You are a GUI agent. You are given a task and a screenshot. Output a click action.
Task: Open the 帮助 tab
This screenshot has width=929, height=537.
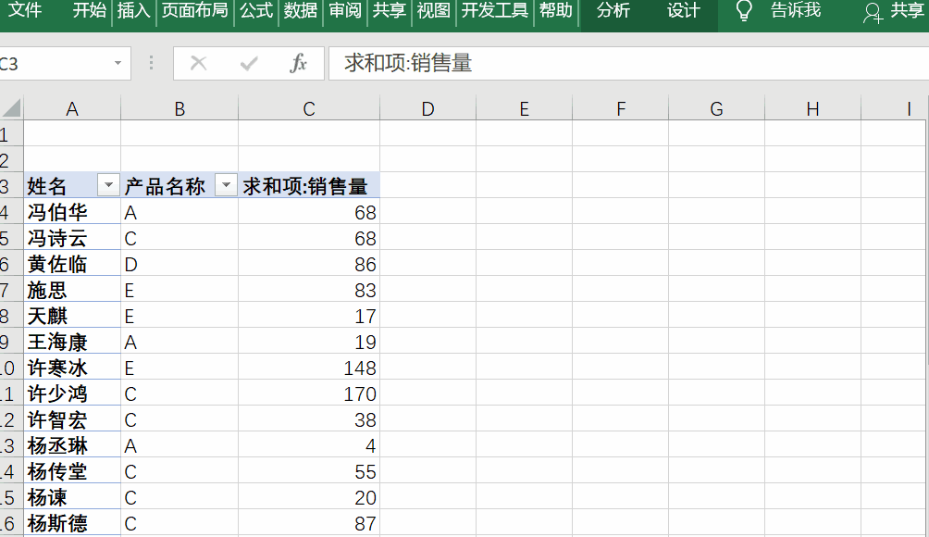tap(556, 10)
